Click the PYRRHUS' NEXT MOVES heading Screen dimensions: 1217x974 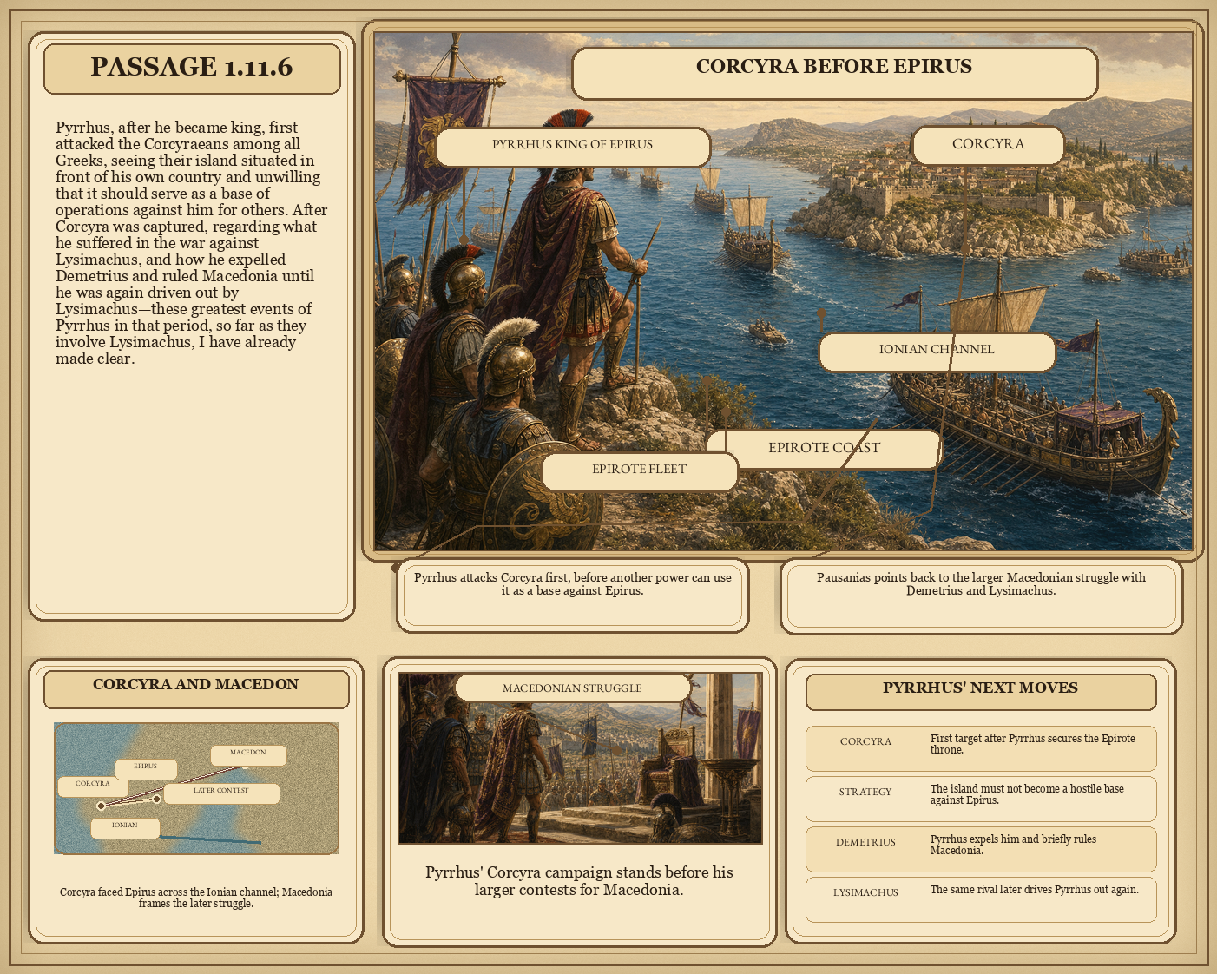point(981,692)
